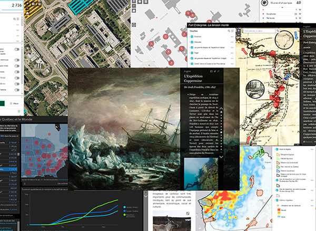Screen dimensions: 316x231
Task: Zoom in on the Fort Enterprise historical map
Action: click(x=239, y=31)
